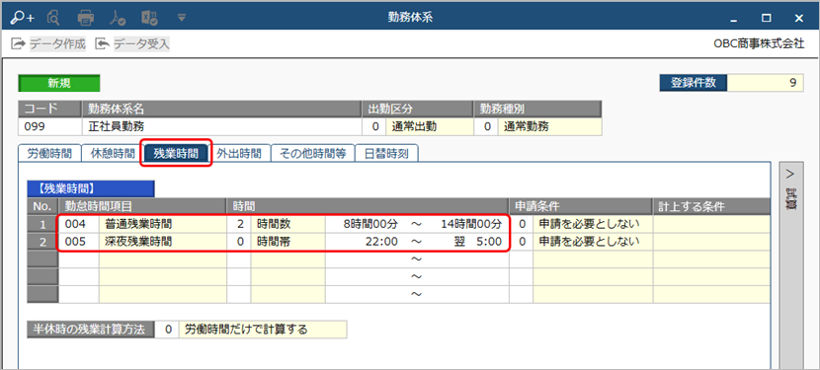
Task: Expand the title bar toolbar dropdown arrow
Action: click(x=182, y=18)
